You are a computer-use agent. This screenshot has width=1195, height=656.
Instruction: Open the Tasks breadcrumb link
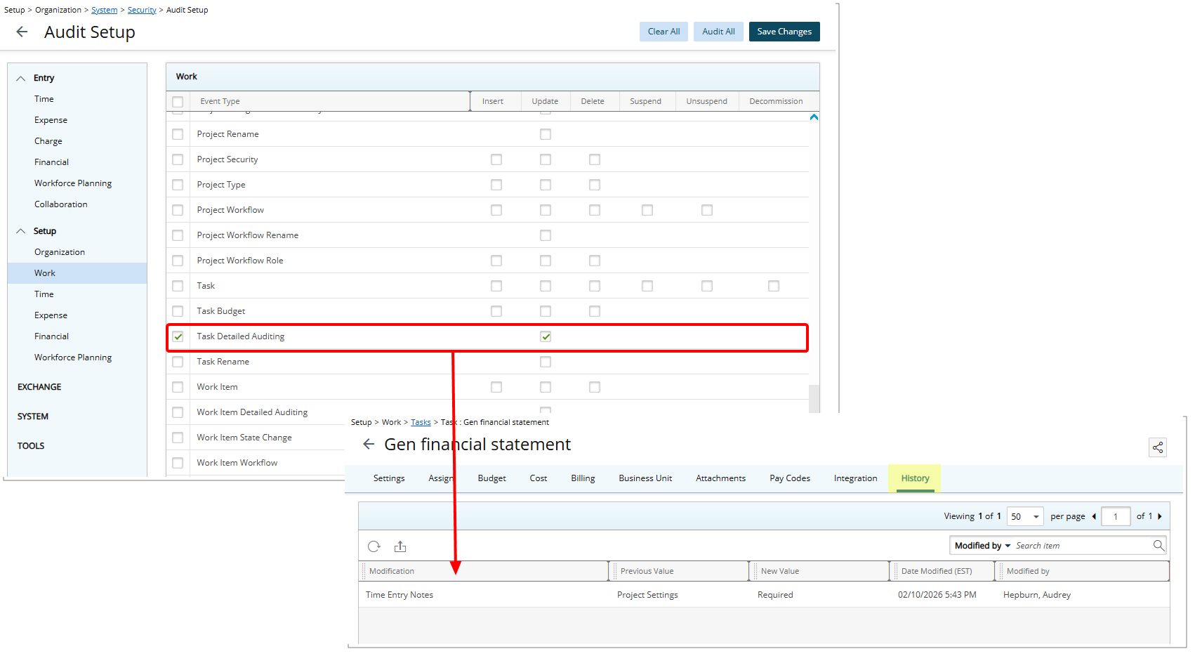point(421,421)
